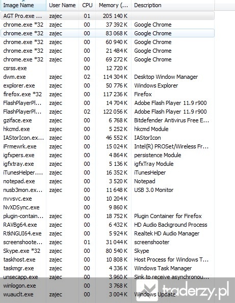The image size is (235, 303).
Task: Select the firefox.exe *32 process
Action: click(108, 94)
